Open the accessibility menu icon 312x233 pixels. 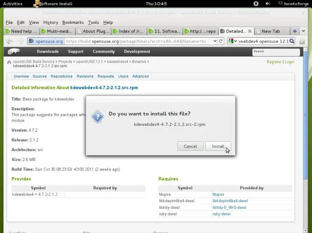(x=256, y=4)
